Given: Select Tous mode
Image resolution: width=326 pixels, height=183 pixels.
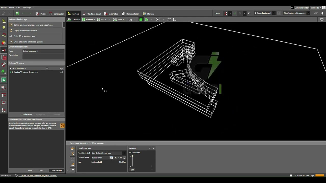Looking at the screenshot, I should coord(40,171).
